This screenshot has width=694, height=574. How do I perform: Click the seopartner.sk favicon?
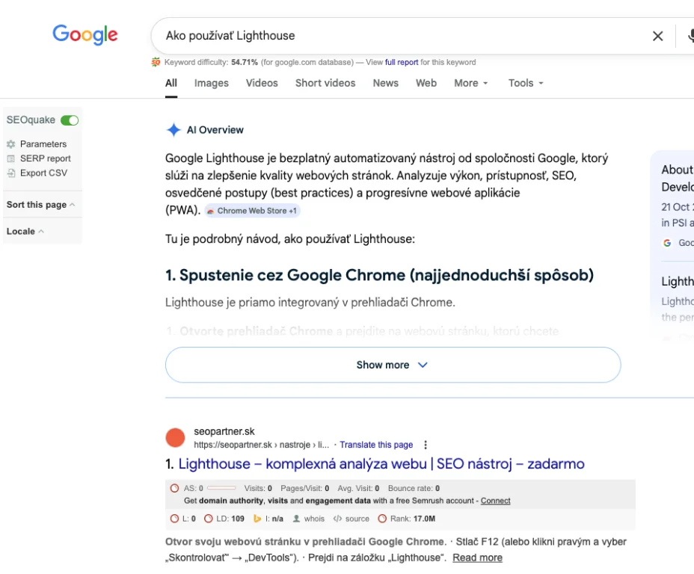point(175,438)
